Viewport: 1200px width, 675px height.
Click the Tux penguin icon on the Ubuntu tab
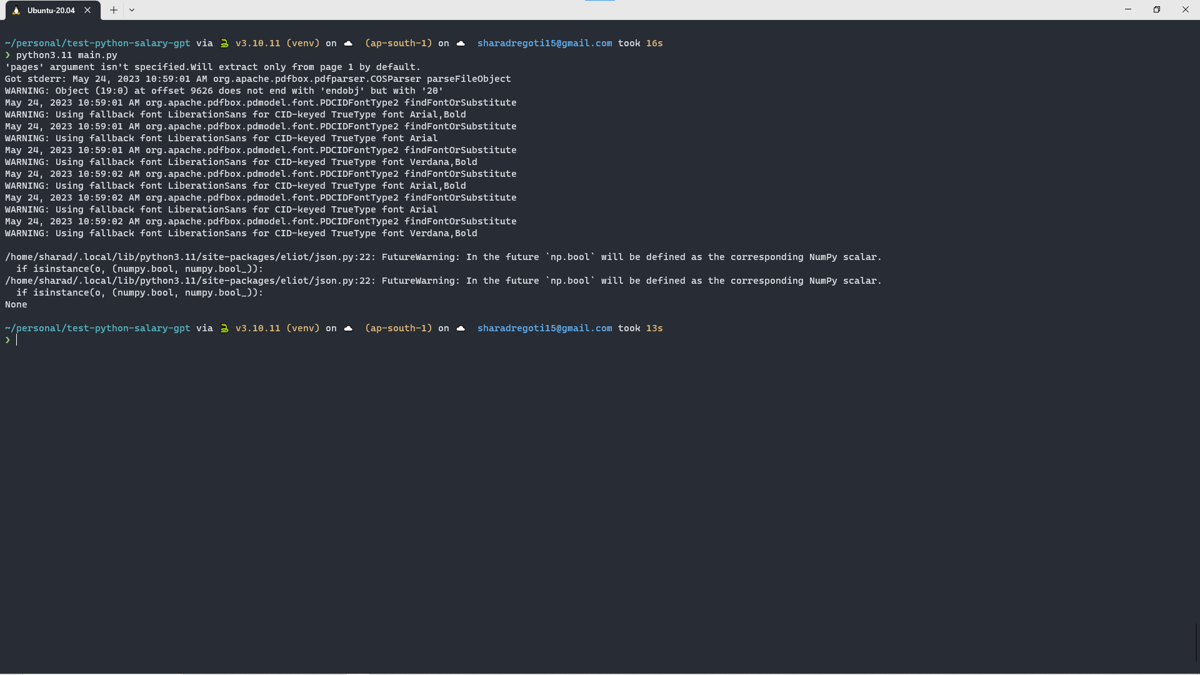(x=16, y=10)
